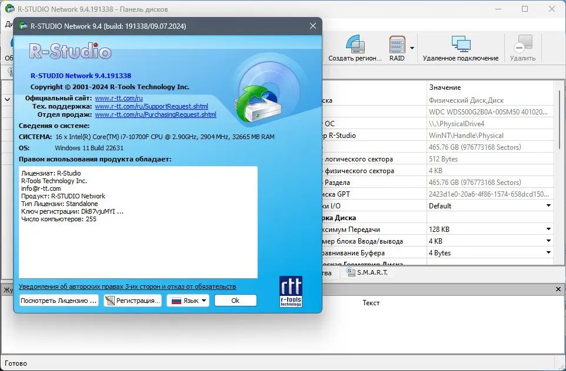Collapse the tree chevron in drives panel
Image resolution: width=566 pixels, height=371 pixels.
click(7, 99)
